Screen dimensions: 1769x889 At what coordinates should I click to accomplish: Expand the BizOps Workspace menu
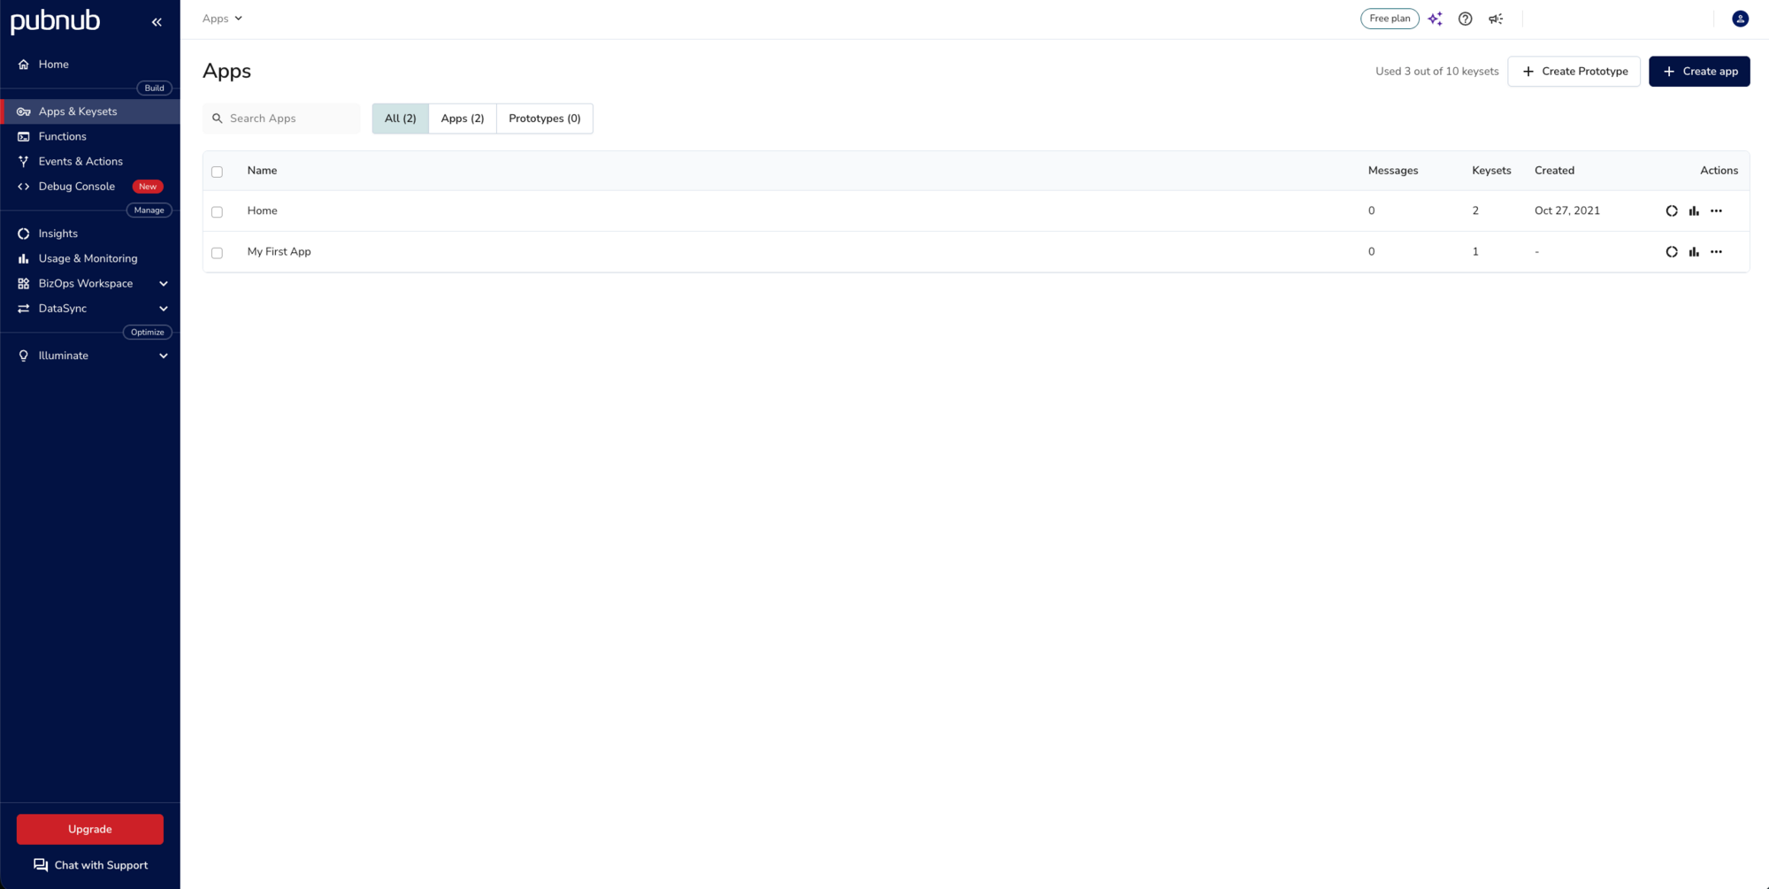click(x=90, y=284)
